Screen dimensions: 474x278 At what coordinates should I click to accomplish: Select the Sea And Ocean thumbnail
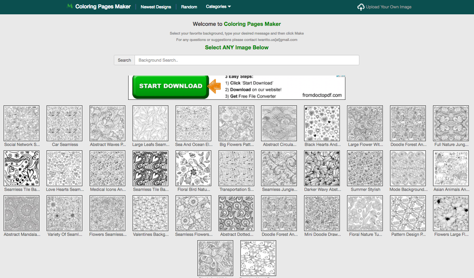pos(193,123)
